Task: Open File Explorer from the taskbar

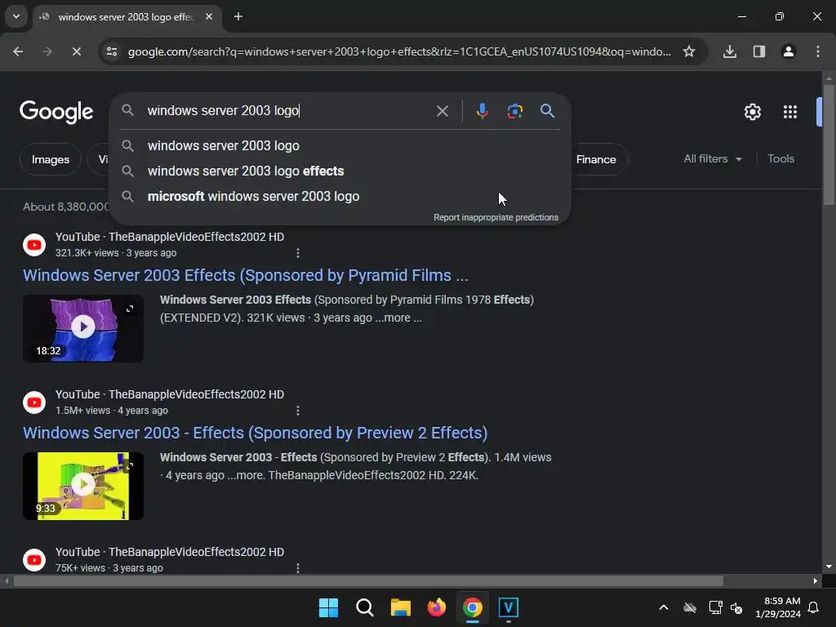Action: [x=400, y=607]
